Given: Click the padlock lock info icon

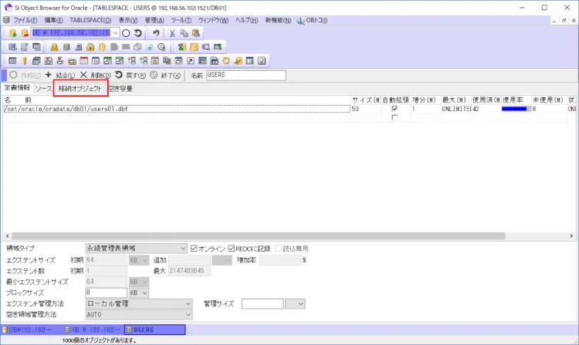Looking at the screenshot, I should coord(90,47).
